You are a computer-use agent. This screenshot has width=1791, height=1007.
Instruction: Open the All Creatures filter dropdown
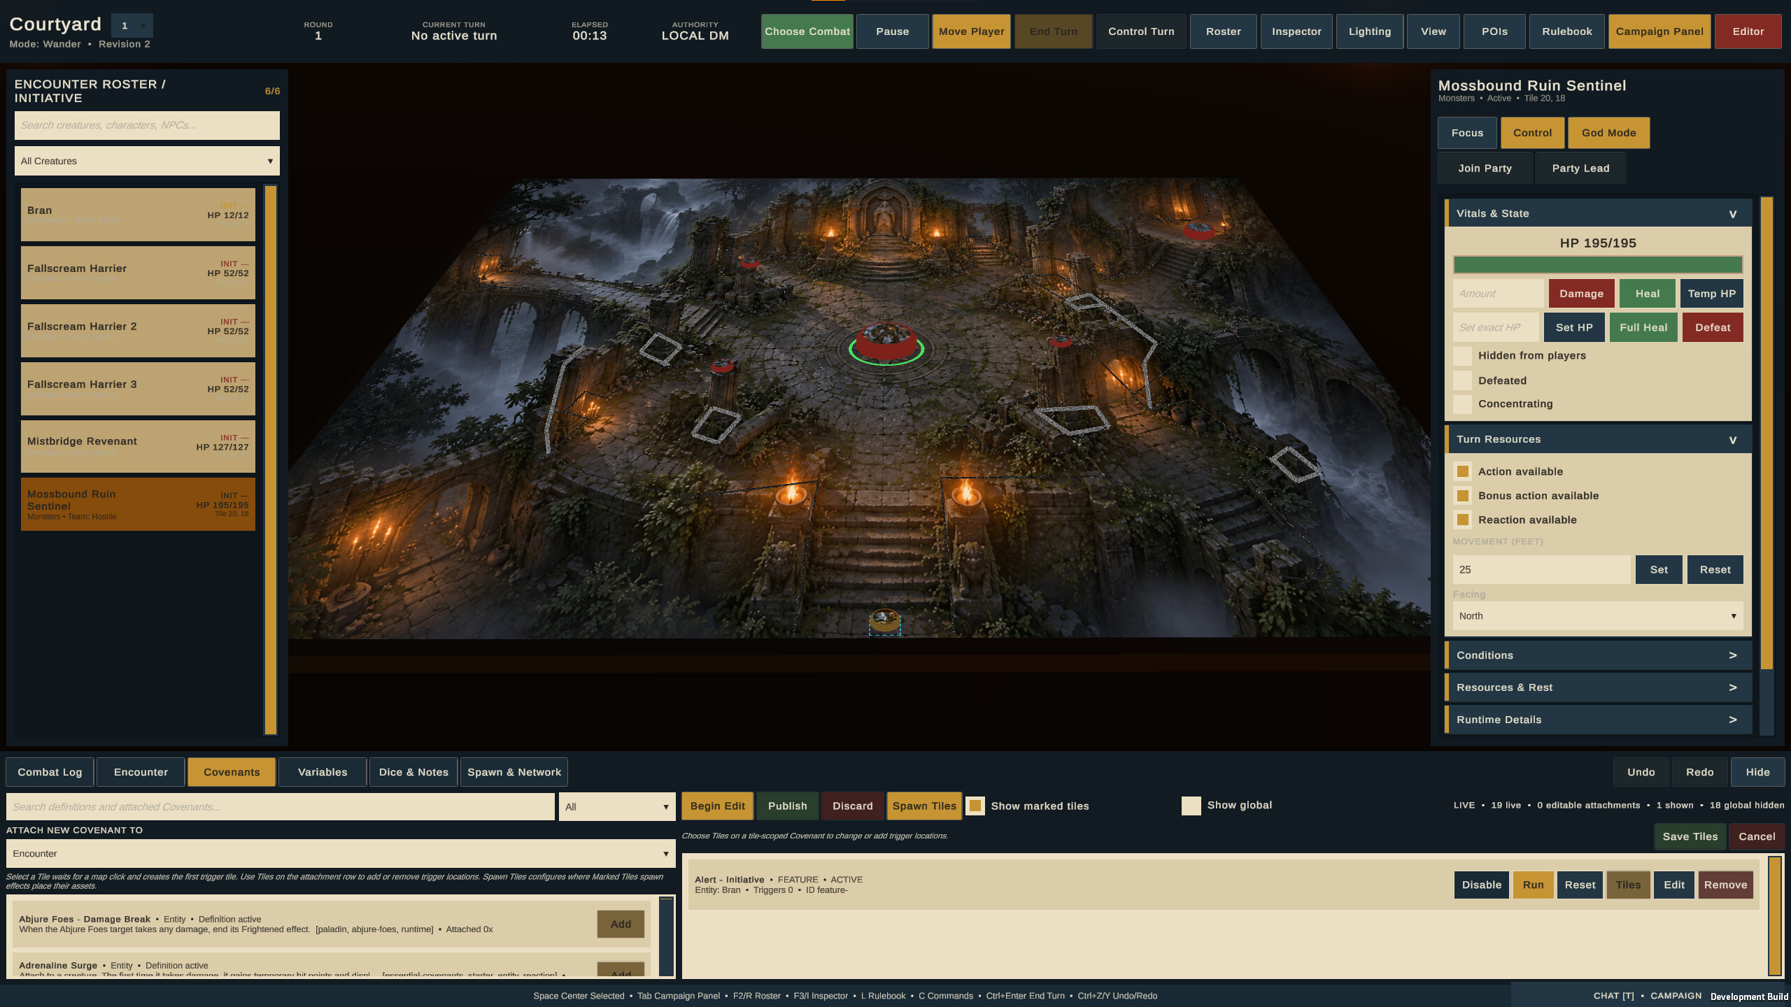tap(147, 161)
